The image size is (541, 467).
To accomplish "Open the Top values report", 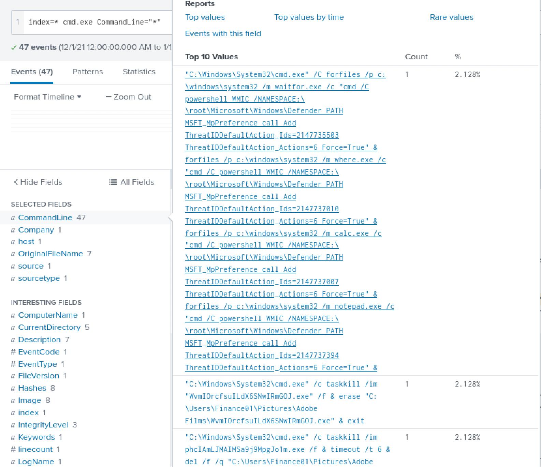I will tap(205, 17).
